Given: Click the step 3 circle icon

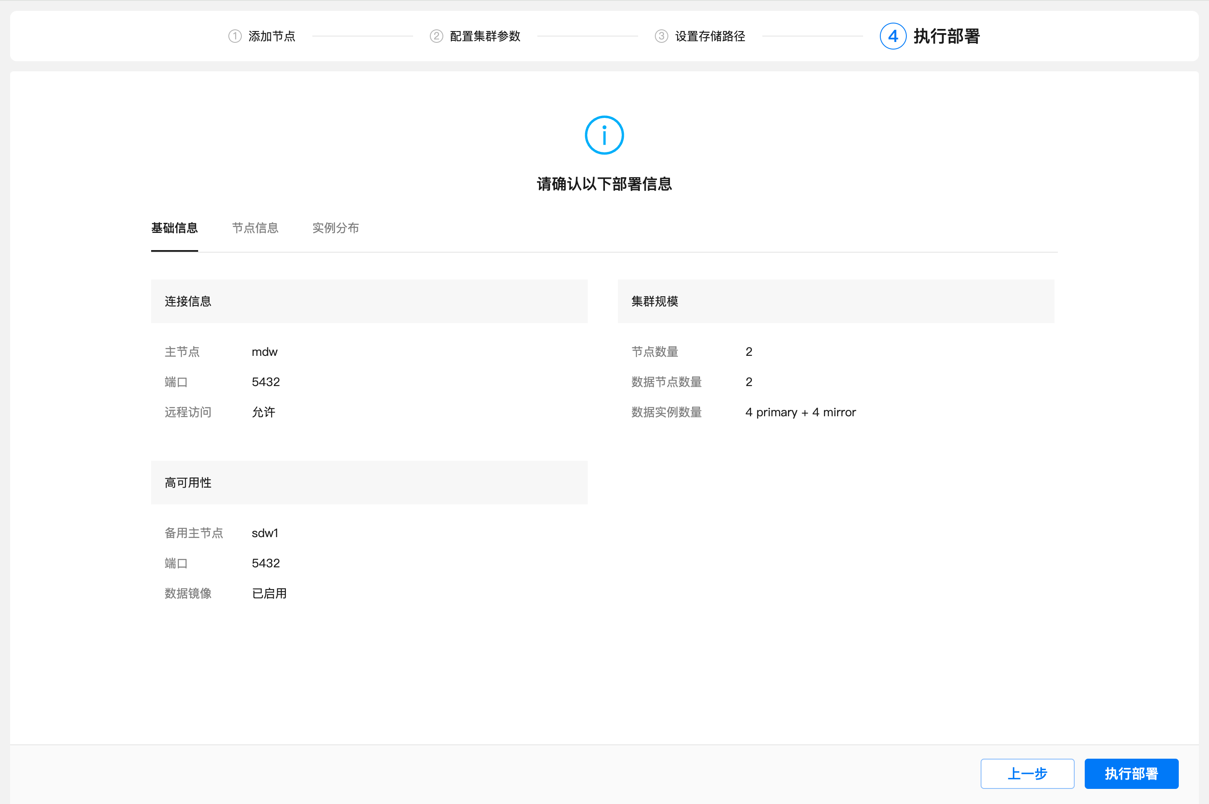Looking at the screenshot, I should click(662, 37).
